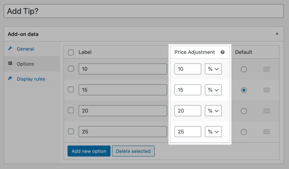The height and width of the screenshot is (169, 289).
Task: Click the Price Adjustment help question mark icon
Action: tap(222, 53)
